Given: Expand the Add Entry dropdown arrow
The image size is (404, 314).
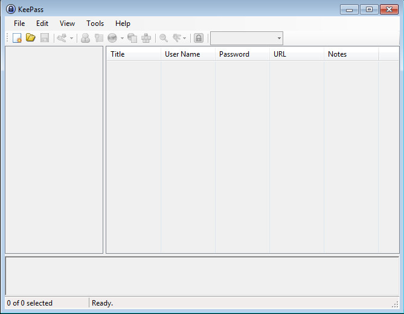Looking at the screenshot, I should pos(72,39).
